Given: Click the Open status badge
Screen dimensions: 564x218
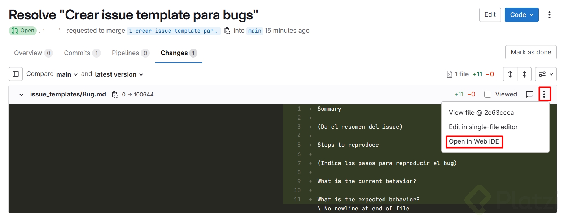Looking at the screenshot, I should (x=23, y=31).
